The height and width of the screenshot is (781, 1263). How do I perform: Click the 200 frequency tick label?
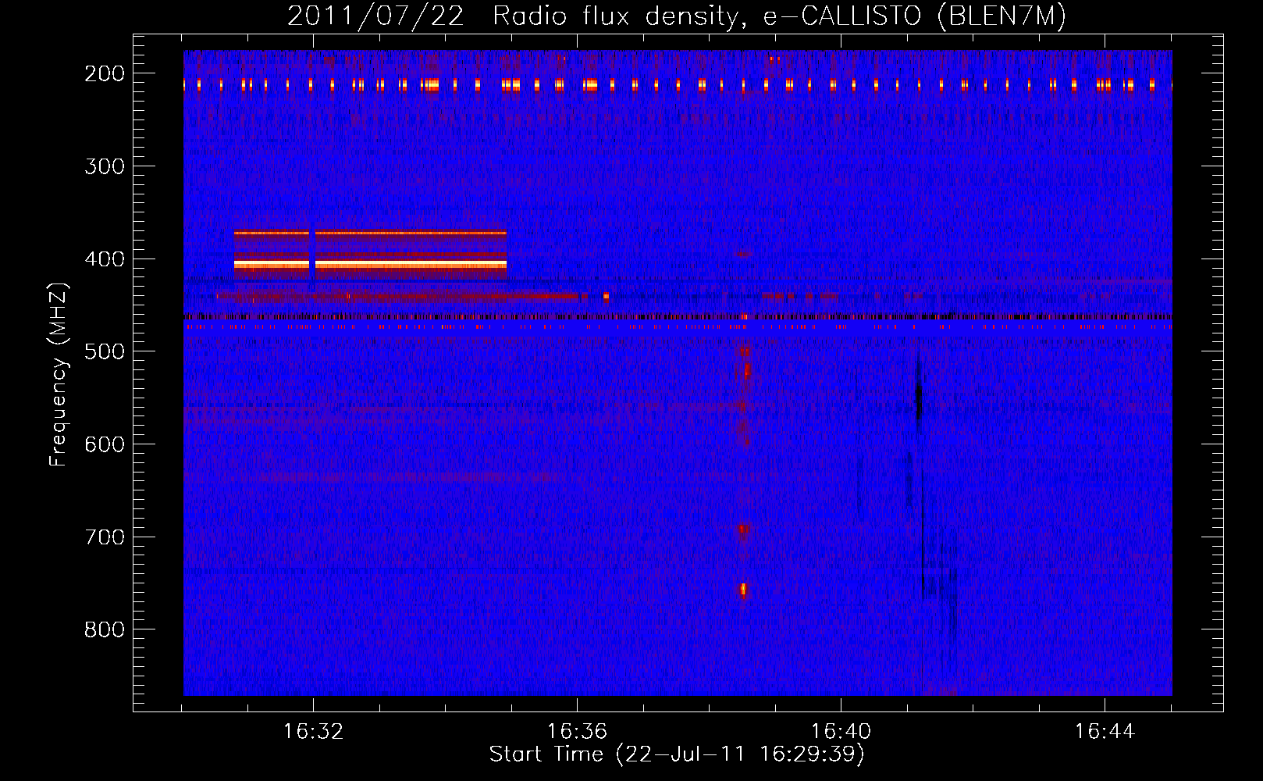tap(105, 73)
